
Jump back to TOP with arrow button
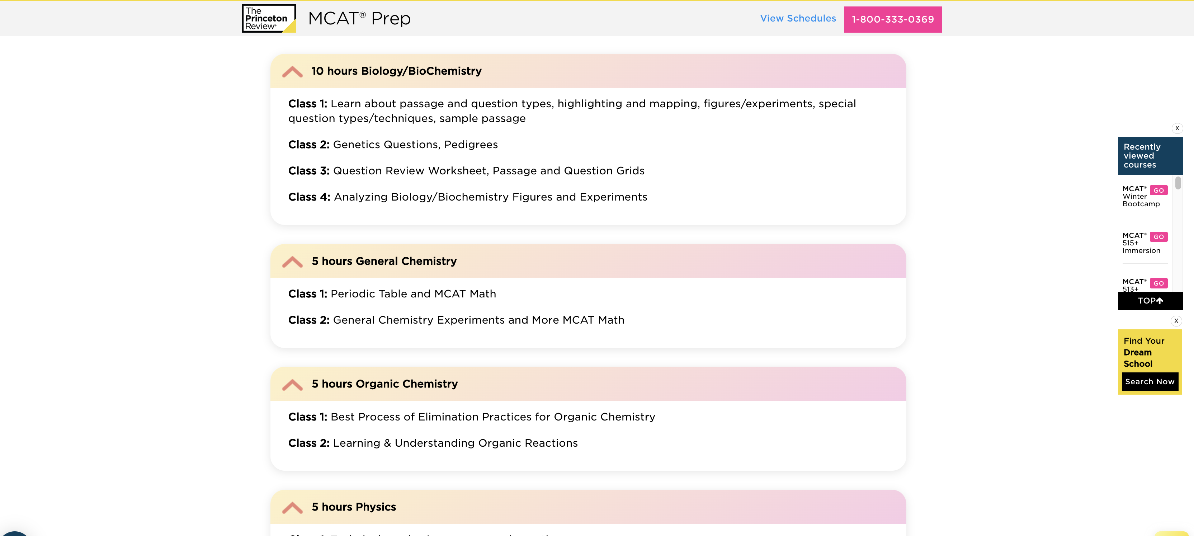tap(1150, 301)
